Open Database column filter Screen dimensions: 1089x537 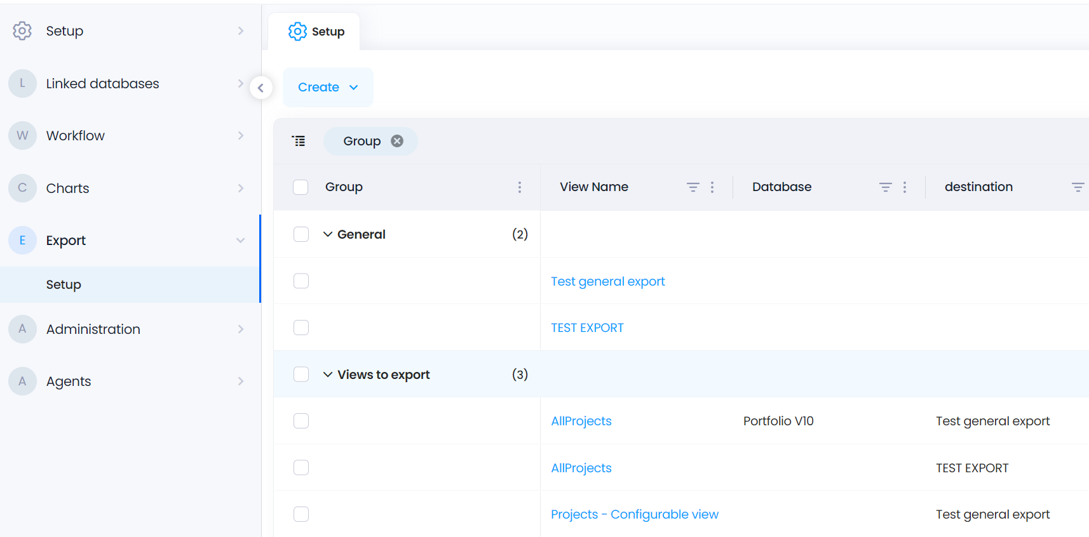(x=885, y=187)
